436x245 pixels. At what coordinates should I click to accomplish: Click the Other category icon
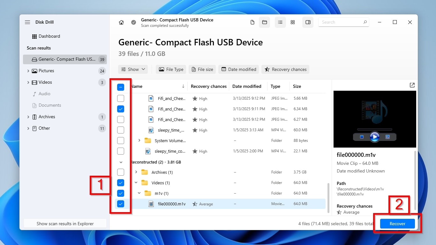click(34, 128)
